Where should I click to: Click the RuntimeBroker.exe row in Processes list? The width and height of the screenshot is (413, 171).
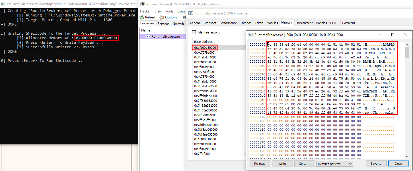point(163,37)
